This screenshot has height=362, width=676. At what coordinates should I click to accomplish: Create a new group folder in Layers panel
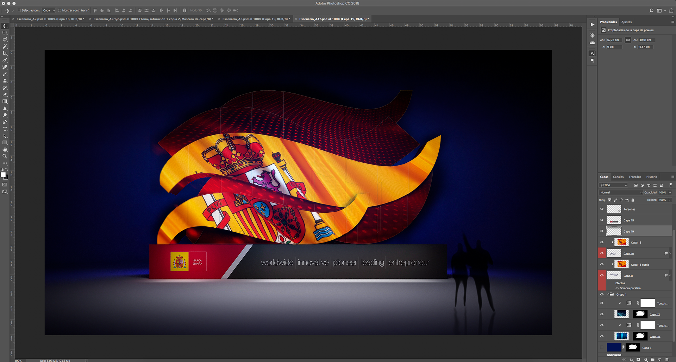coord(653,360)
